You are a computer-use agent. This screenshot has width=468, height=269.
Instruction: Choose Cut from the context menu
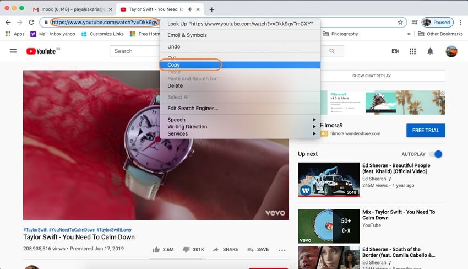point(240,58)
